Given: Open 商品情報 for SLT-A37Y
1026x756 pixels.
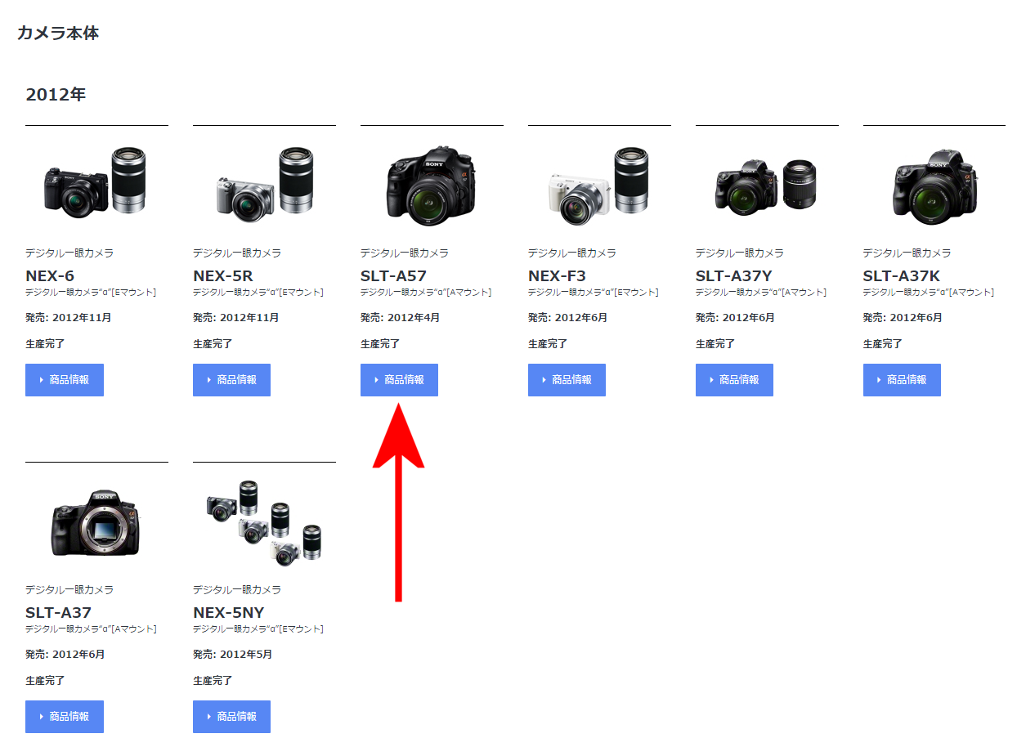Looking at the screenshot, I should (734, 380).
